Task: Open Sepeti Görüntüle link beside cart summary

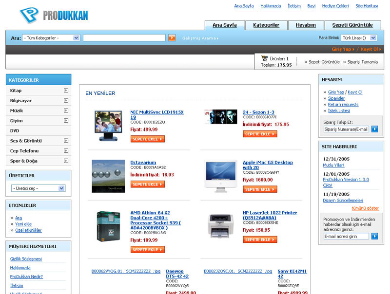Action: [x=324, y=62]
